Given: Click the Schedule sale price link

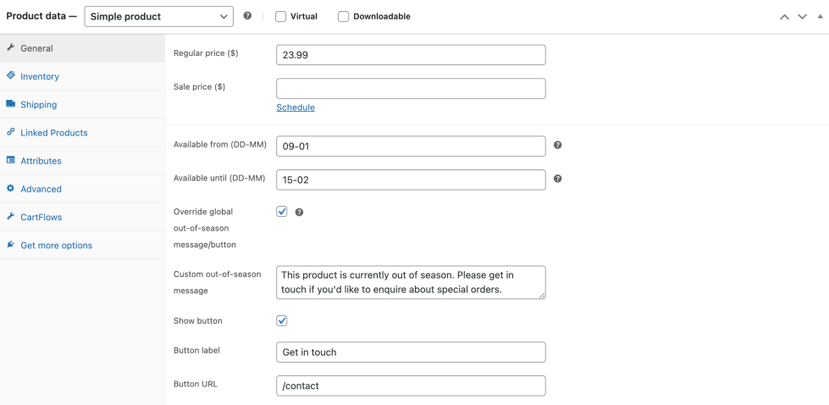Looking at the screenshot, I should click(296, 108).
